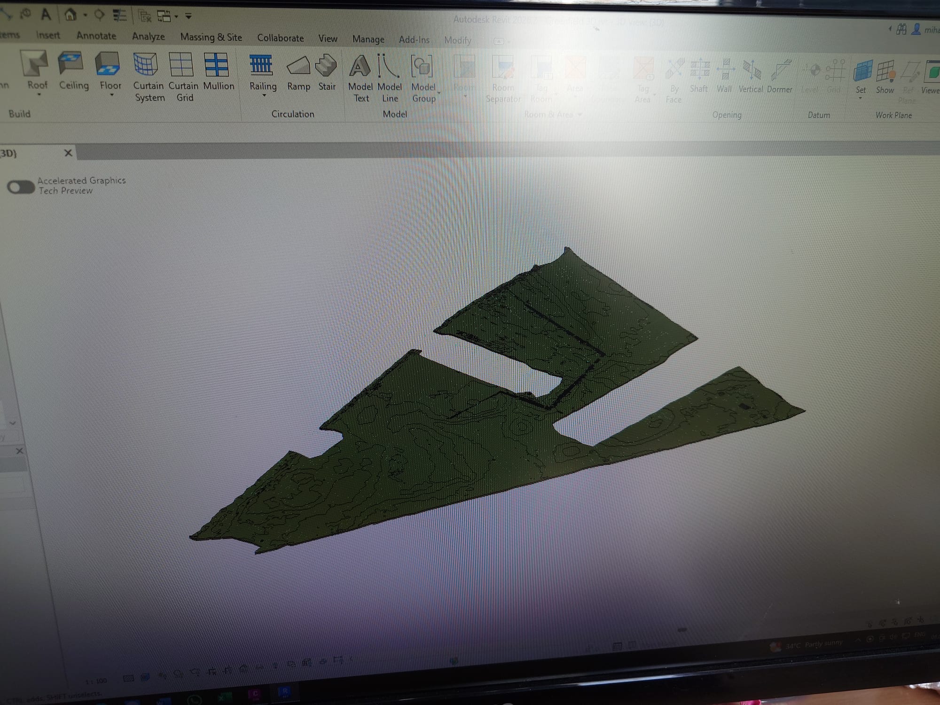Select the Ramp tool
The image size is (940, 705).
(298, 66)
